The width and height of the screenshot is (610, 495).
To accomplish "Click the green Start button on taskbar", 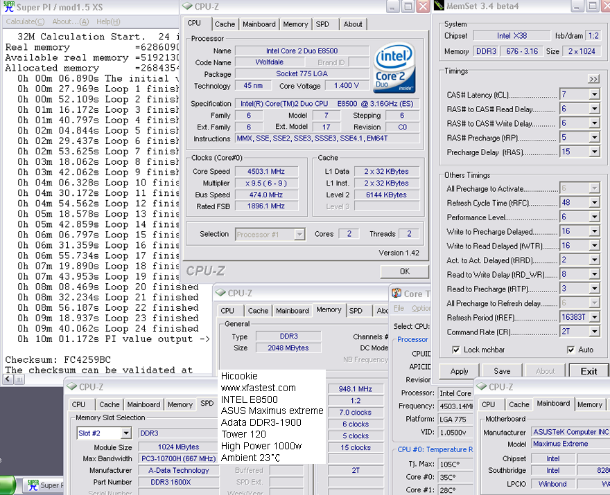I will tap(8, 485).
